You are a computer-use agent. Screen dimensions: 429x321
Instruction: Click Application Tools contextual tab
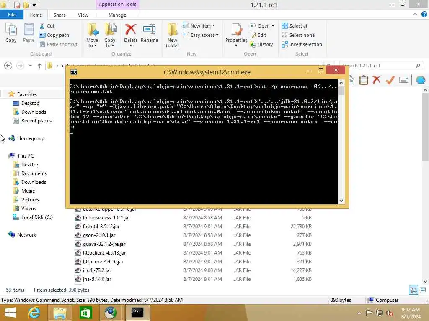(x=117, y=4)
